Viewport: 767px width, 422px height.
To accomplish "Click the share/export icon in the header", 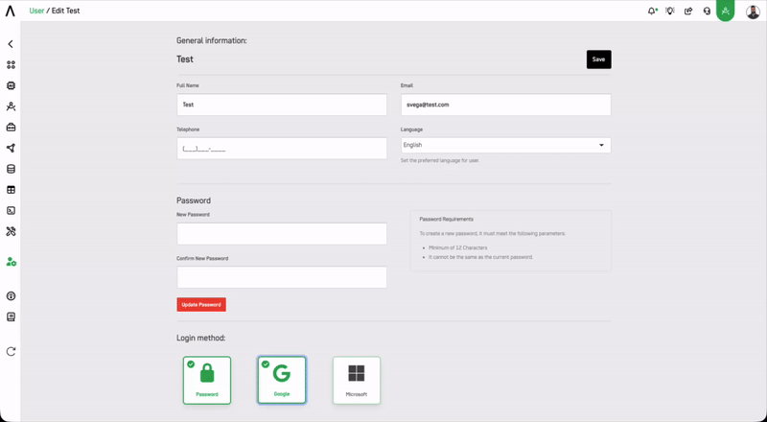I will pyautogui.click(x=688, y=11).
